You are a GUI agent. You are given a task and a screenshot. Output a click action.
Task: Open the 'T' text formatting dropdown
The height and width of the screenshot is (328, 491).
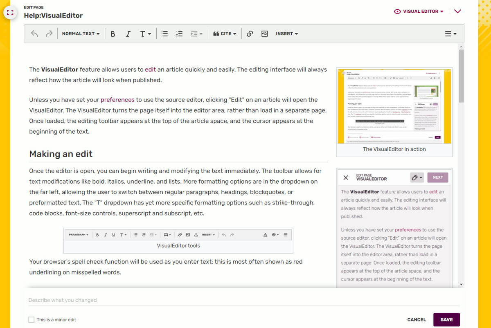point(145,34)
